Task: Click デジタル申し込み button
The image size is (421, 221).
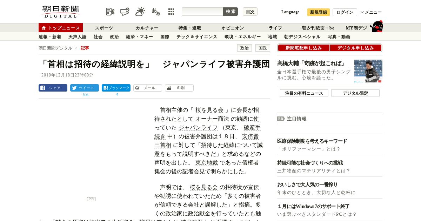Action: pyautogui.click(x=356, y=48)
